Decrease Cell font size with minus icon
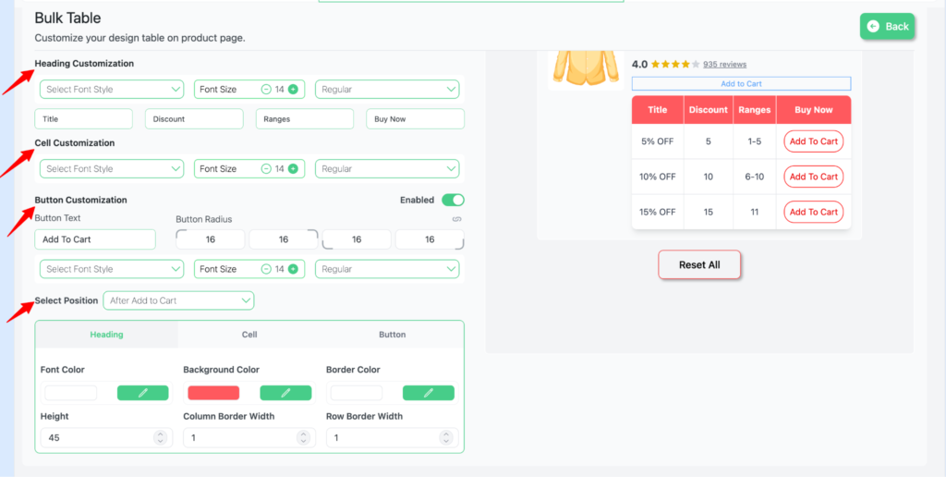This screenshot has width=946, height=477. tap(266, 169)
